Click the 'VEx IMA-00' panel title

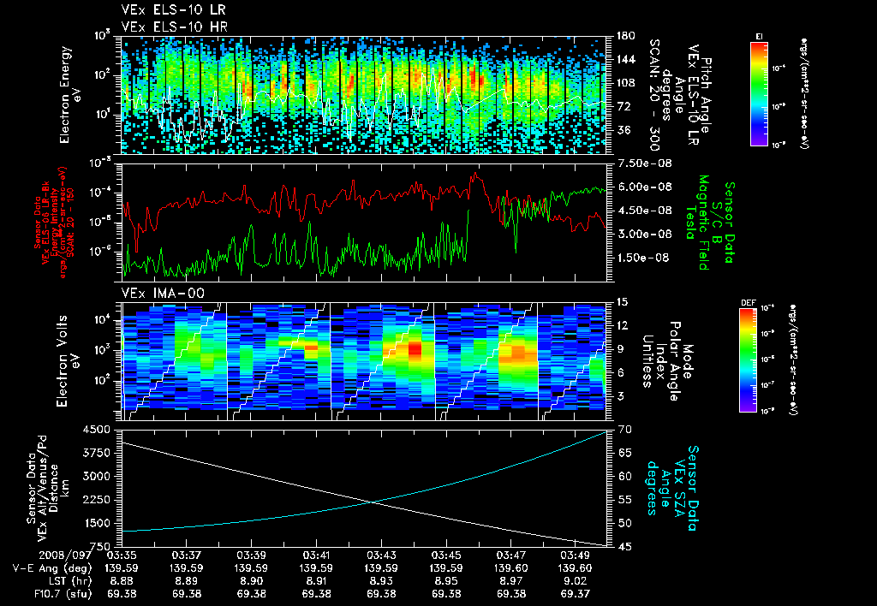tap(163, 294)
